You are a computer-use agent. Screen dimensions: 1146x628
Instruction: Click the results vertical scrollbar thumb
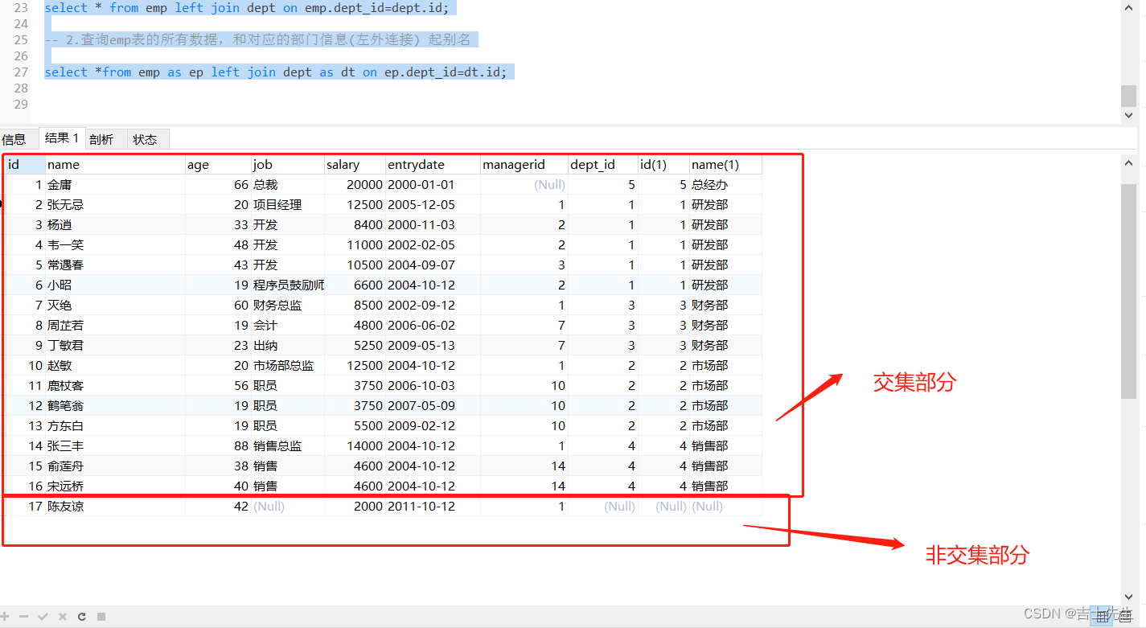click(x=1129, y=289)
